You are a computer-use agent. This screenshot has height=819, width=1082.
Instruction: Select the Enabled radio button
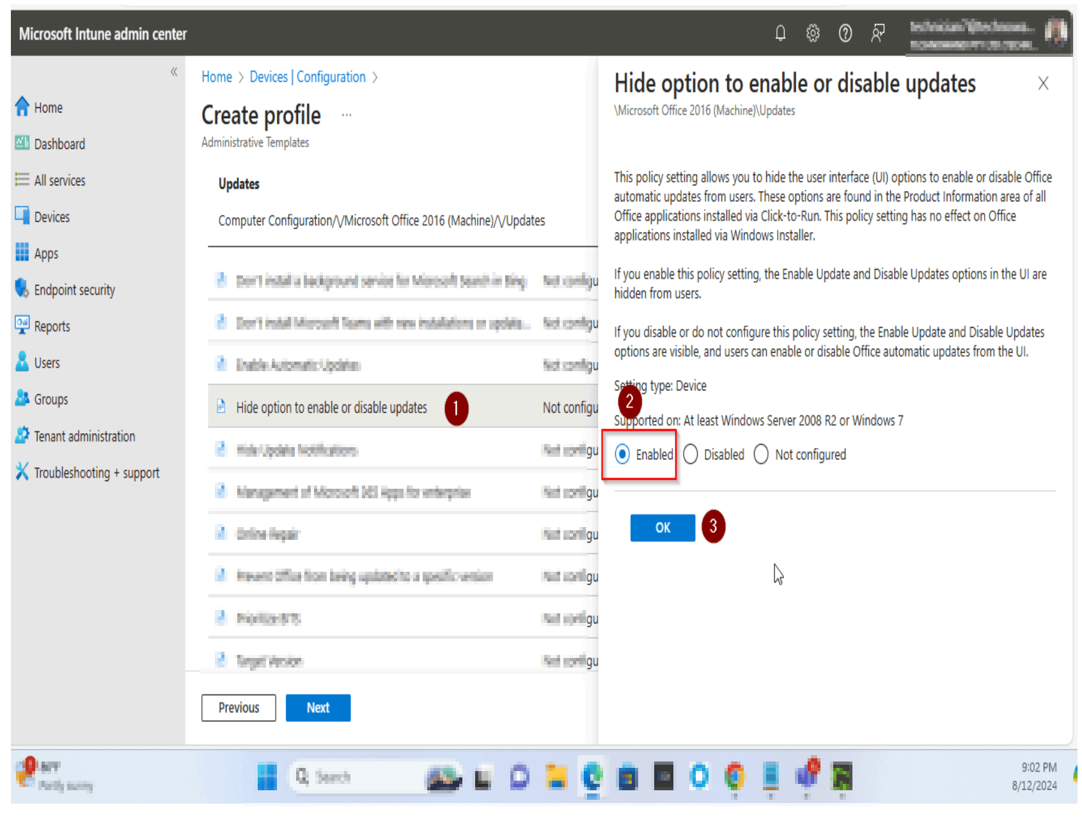[x=622, y=454]
